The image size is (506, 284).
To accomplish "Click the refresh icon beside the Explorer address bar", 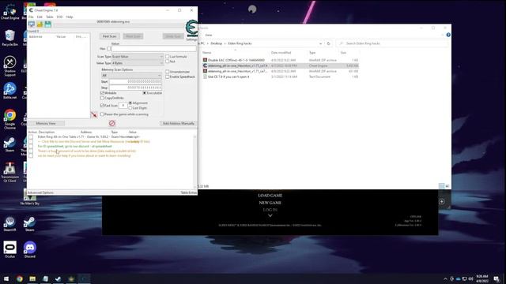I will pyautogui.click(x=329, y=43).
